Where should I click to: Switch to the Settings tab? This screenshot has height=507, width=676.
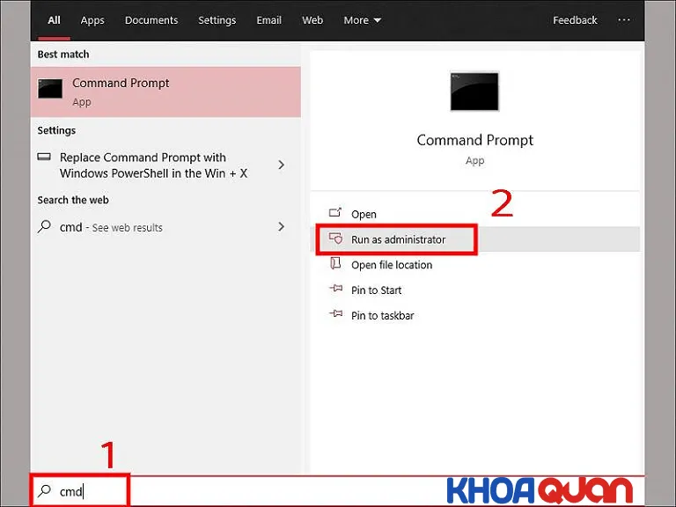pyautogui.click(x=217, y=20)
